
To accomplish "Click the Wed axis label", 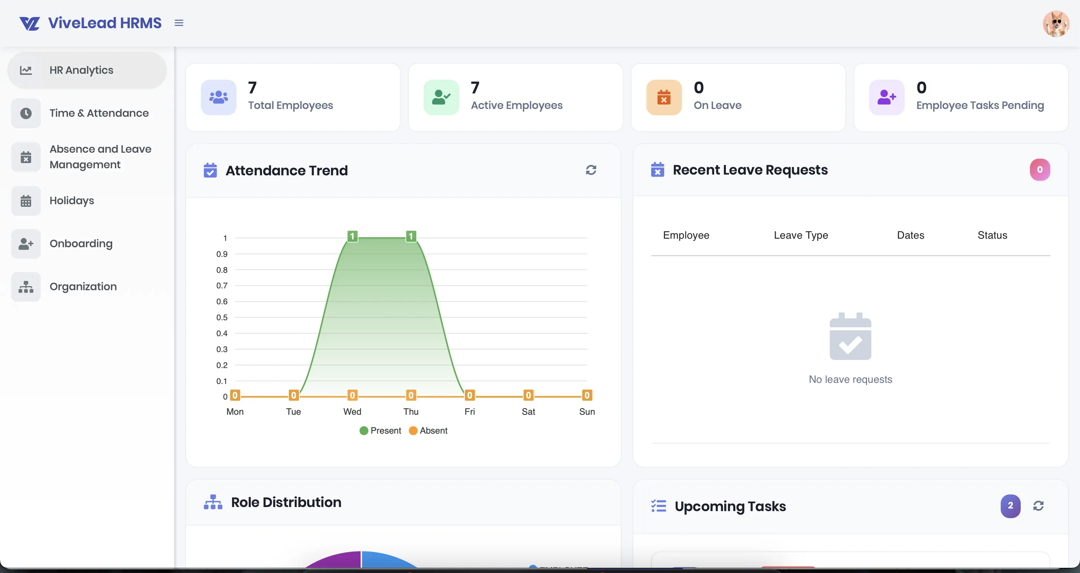I will (352, 412).
